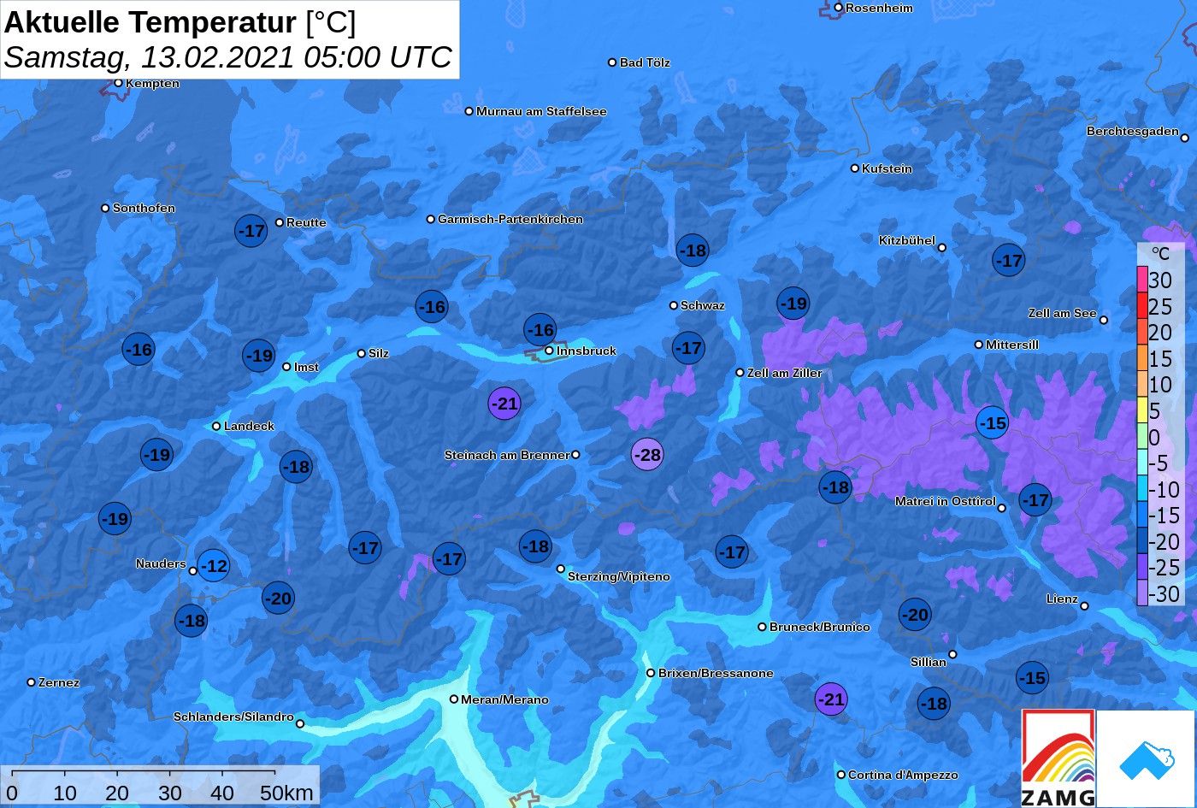
Task: Click the Bruneck/Brunico label
Action: coord(820,627)
